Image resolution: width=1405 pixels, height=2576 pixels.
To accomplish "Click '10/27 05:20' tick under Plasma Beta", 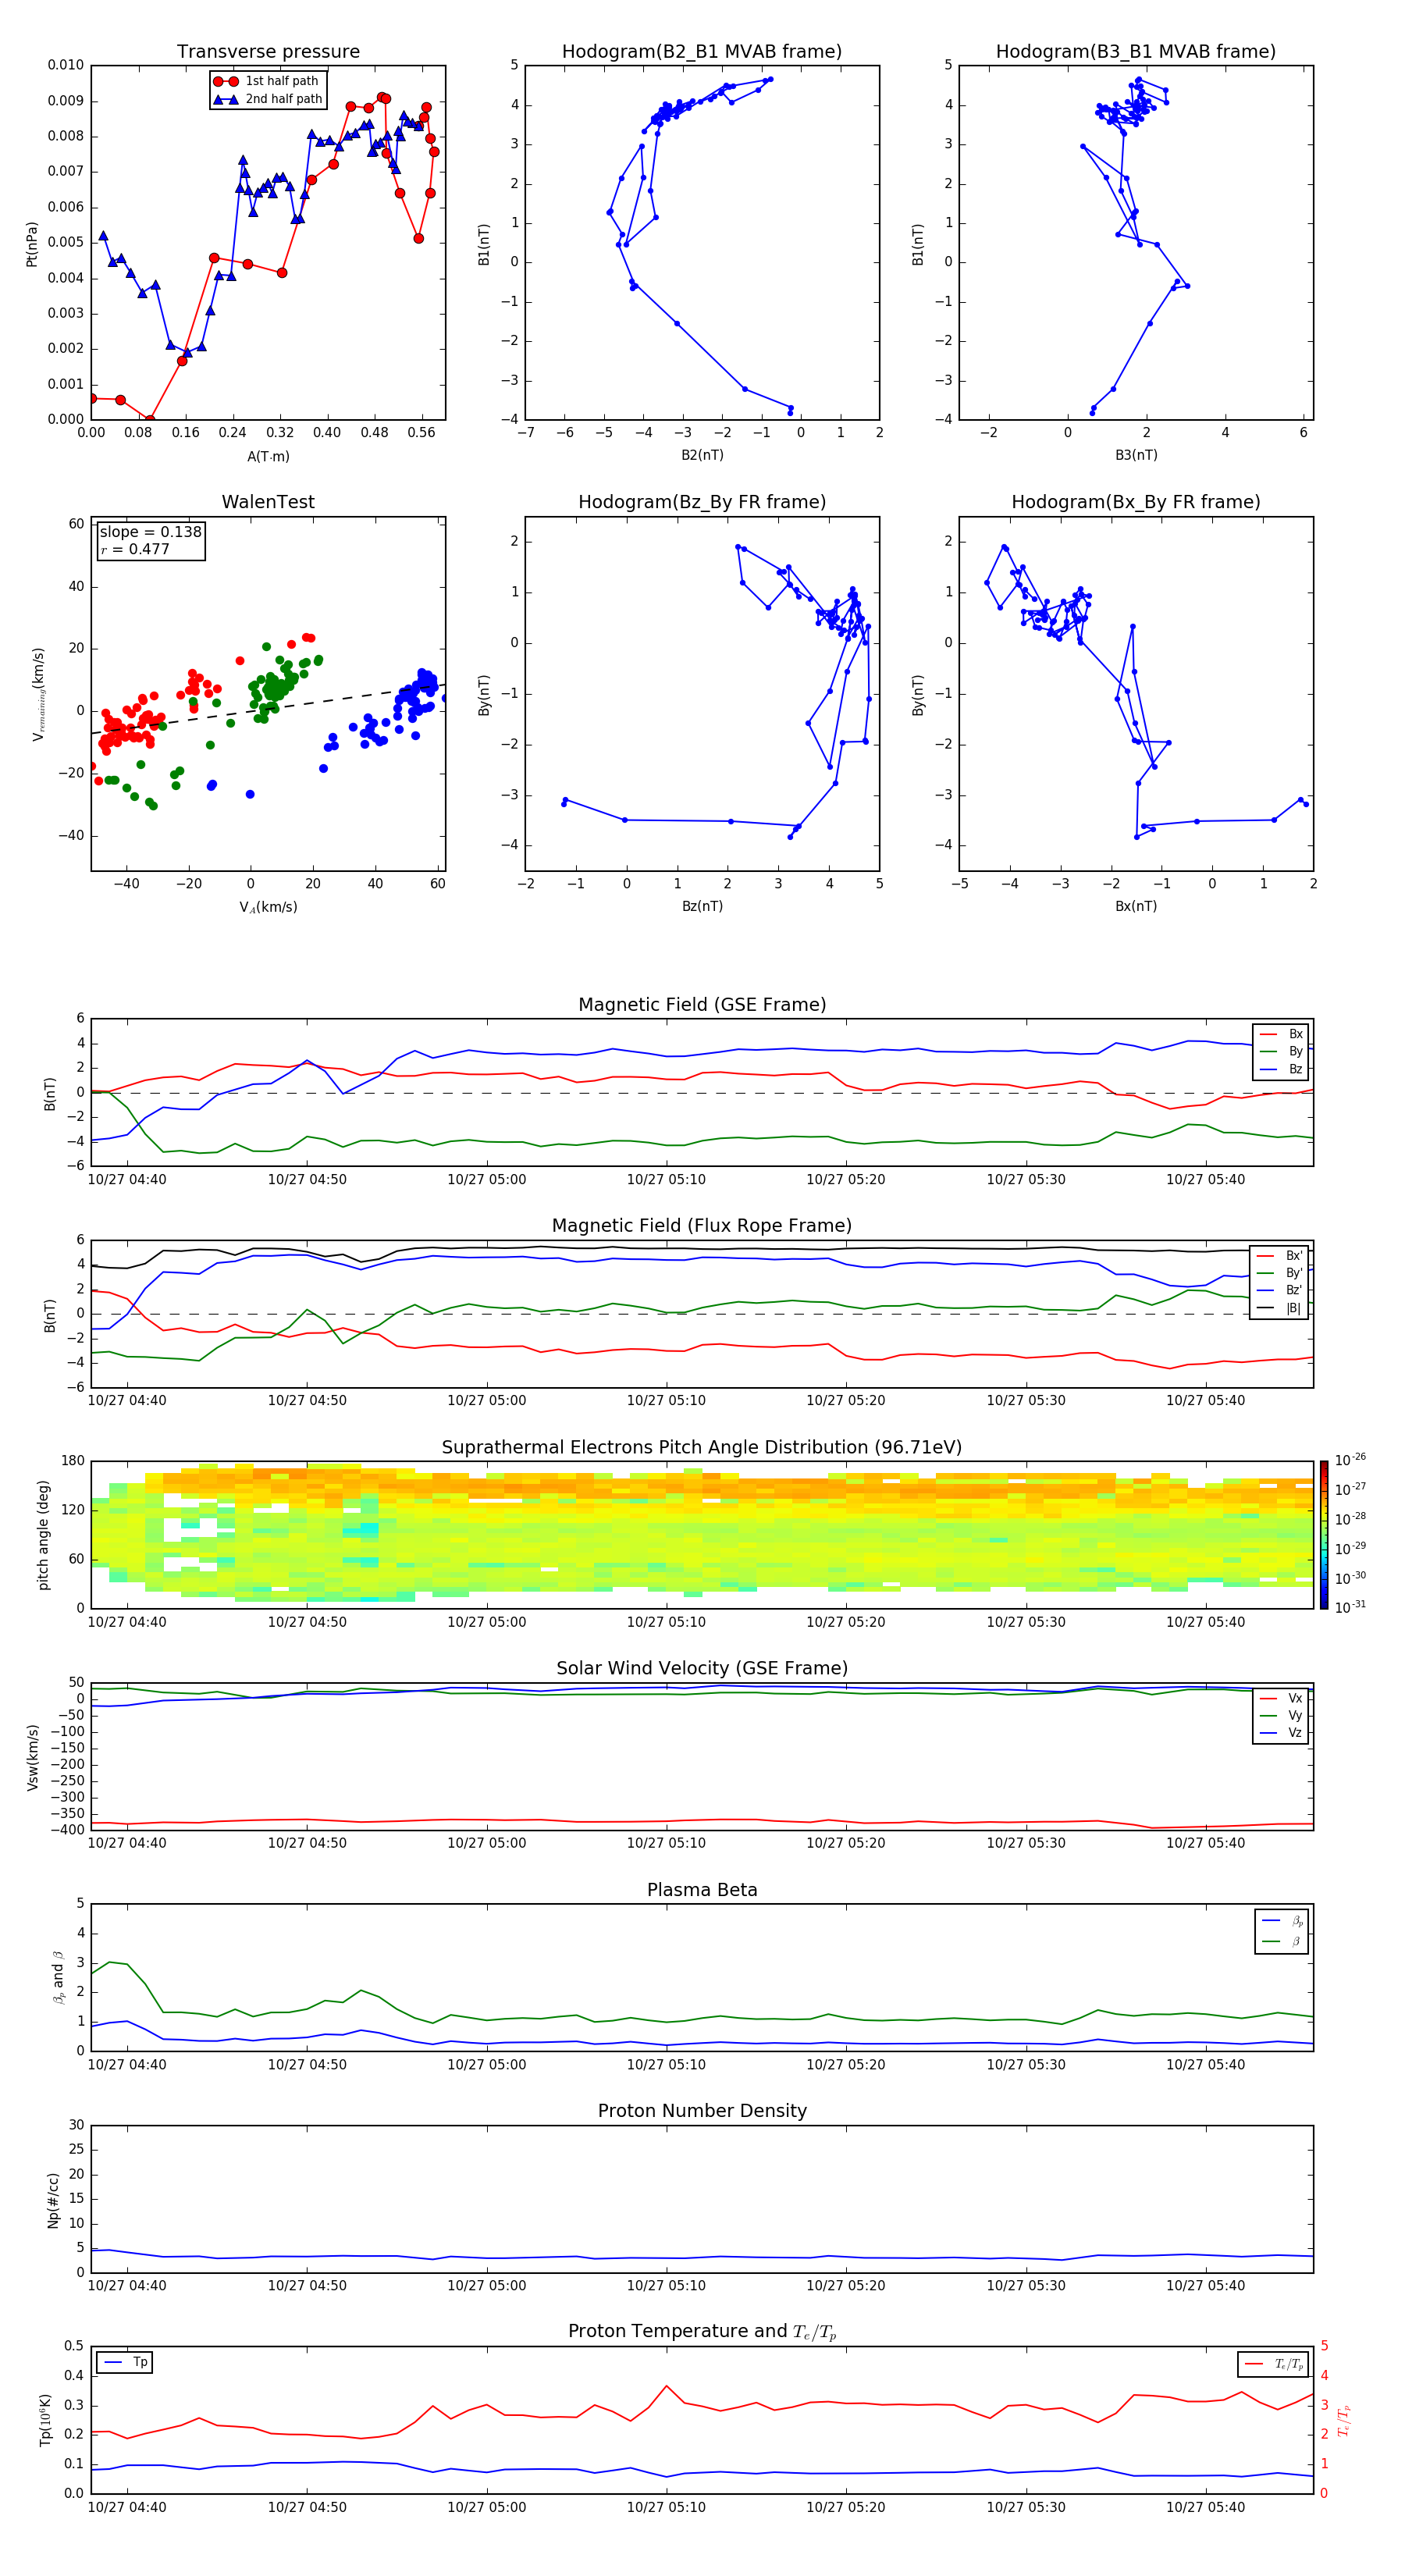I will pos(846,2065).
